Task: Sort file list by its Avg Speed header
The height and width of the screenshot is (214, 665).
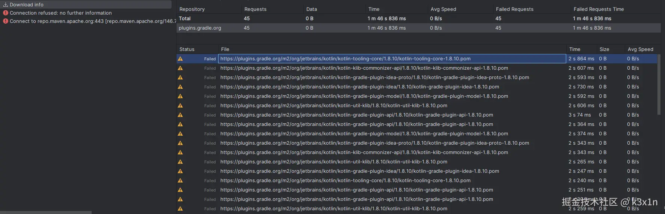Action: [641, 49]
